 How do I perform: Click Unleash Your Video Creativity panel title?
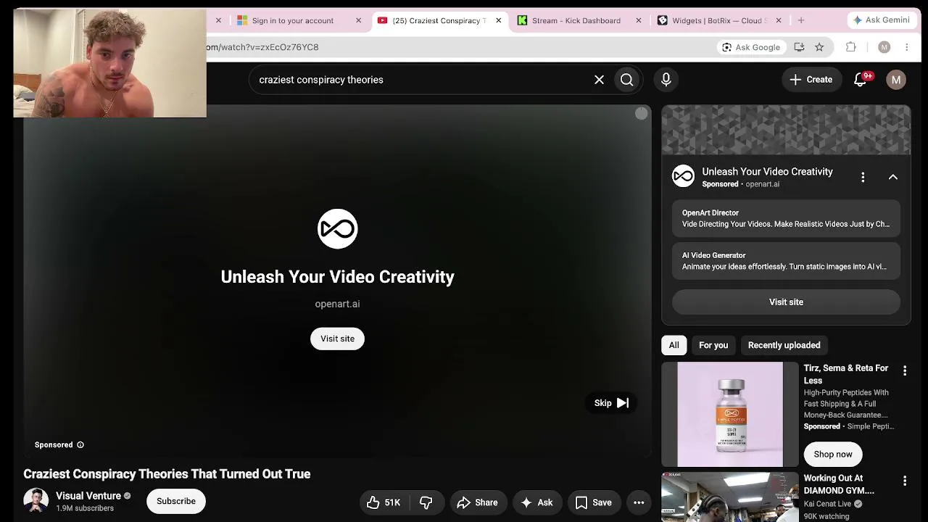coord(767,172)
